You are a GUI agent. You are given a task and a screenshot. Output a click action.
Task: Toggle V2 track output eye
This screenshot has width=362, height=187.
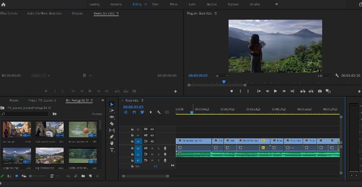tap(152, 135)
